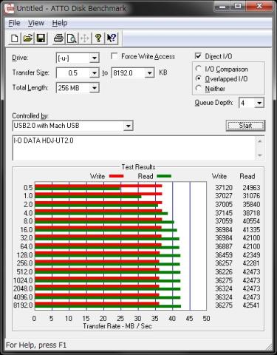Expand the Controlled by dropdown
The image size is (277, 355).
pos(129,126)
